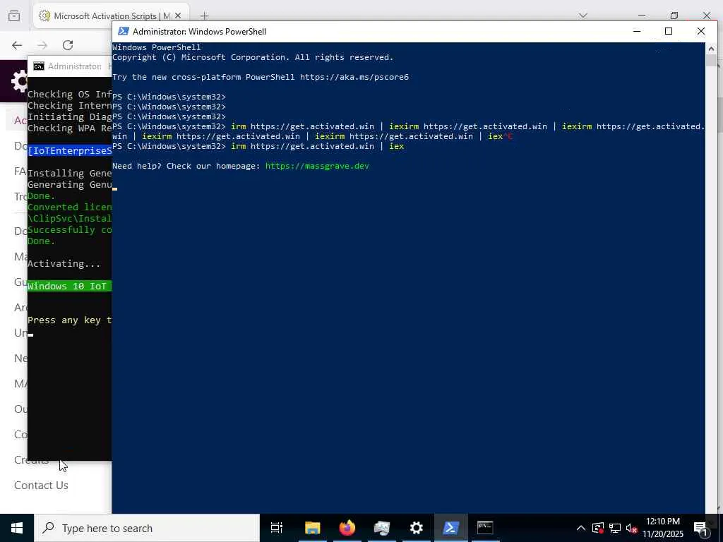Click the PowerShell vertical scrollbar thumb

[x=711, y=61]
